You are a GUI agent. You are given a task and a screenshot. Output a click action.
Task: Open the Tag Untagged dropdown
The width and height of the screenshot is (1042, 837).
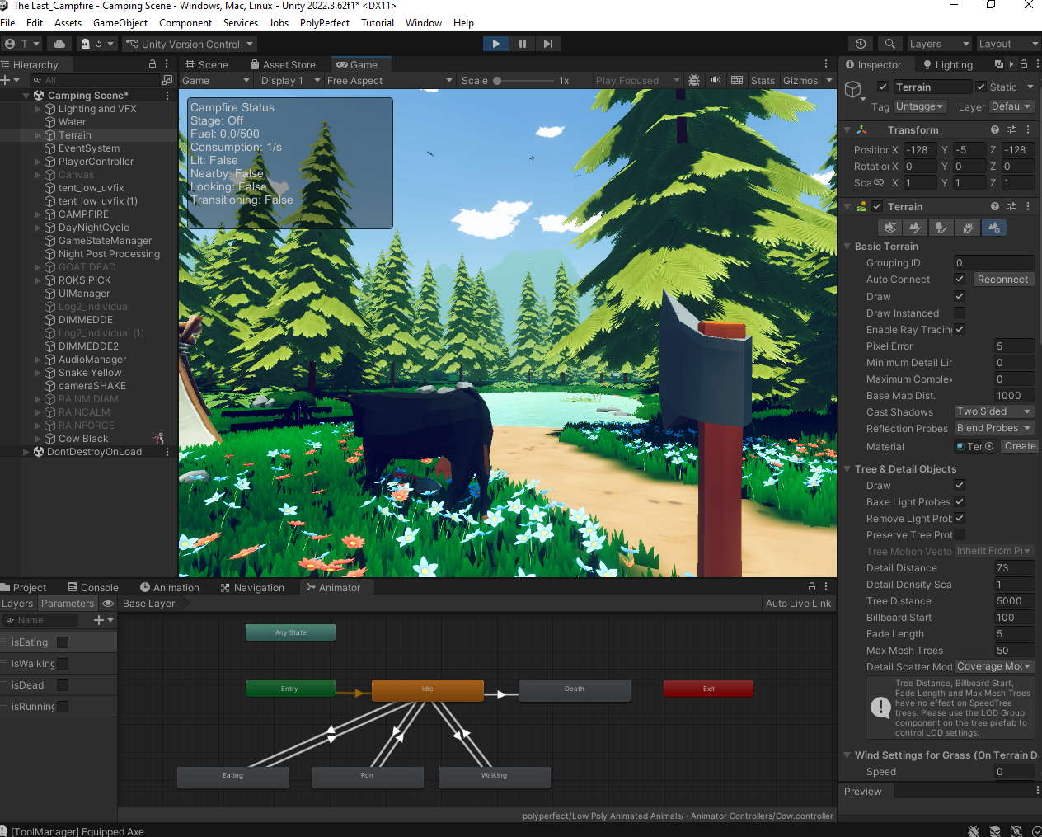tap(919, 106)
